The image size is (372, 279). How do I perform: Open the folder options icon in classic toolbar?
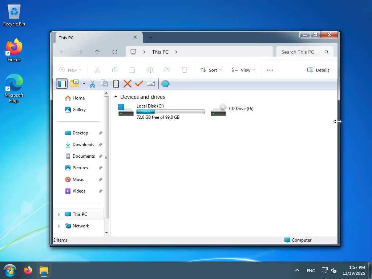pos(75,84)
